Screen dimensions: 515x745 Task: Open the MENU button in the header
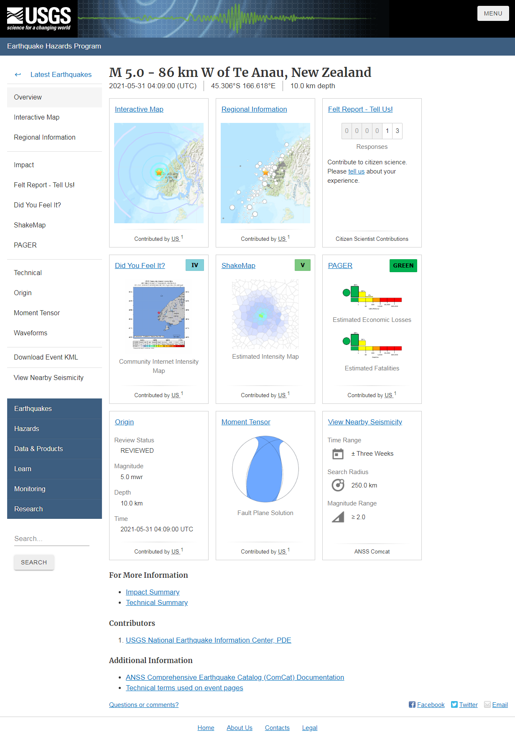(493, 13)
